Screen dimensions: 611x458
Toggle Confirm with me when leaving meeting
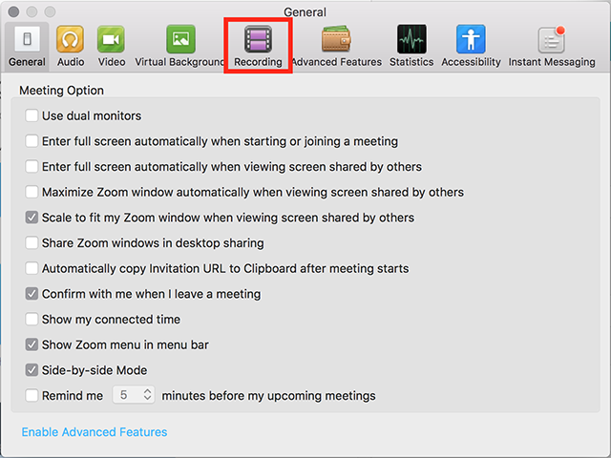click(x=32, y=294)
